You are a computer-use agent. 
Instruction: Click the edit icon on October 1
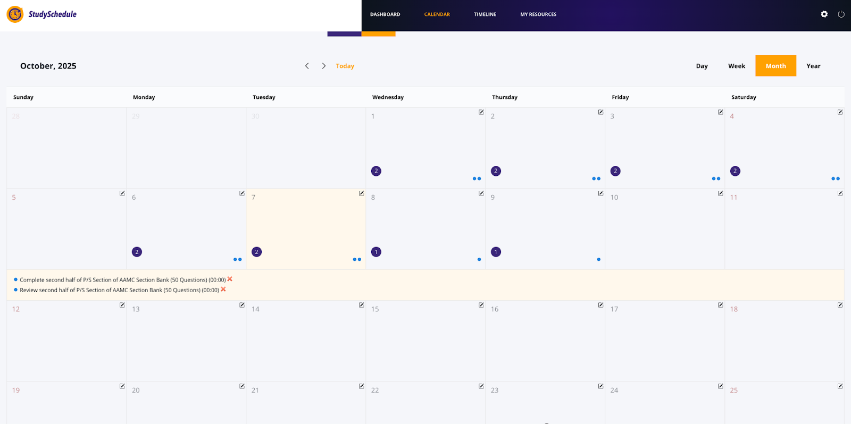(481, 112)
